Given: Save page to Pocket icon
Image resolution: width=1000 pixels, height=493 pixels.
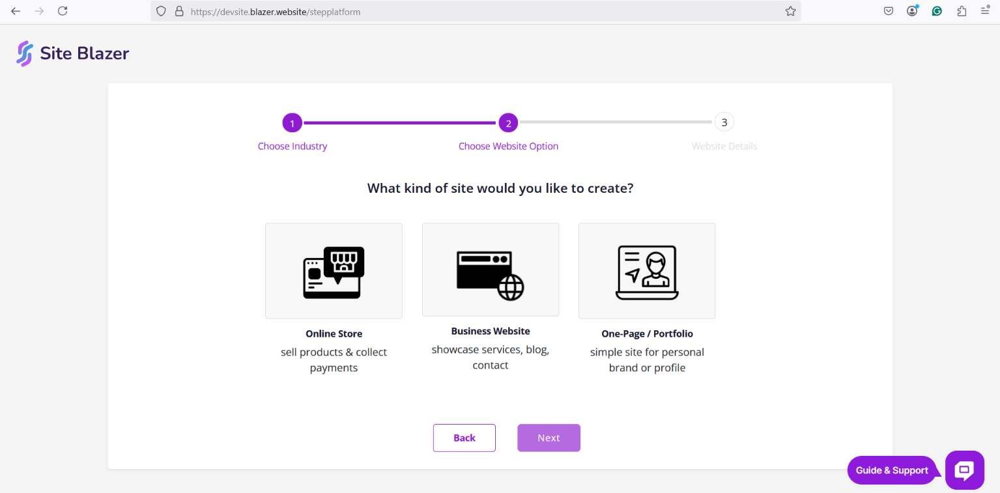Looking at the screenshot, I should (x=888, y=11).
